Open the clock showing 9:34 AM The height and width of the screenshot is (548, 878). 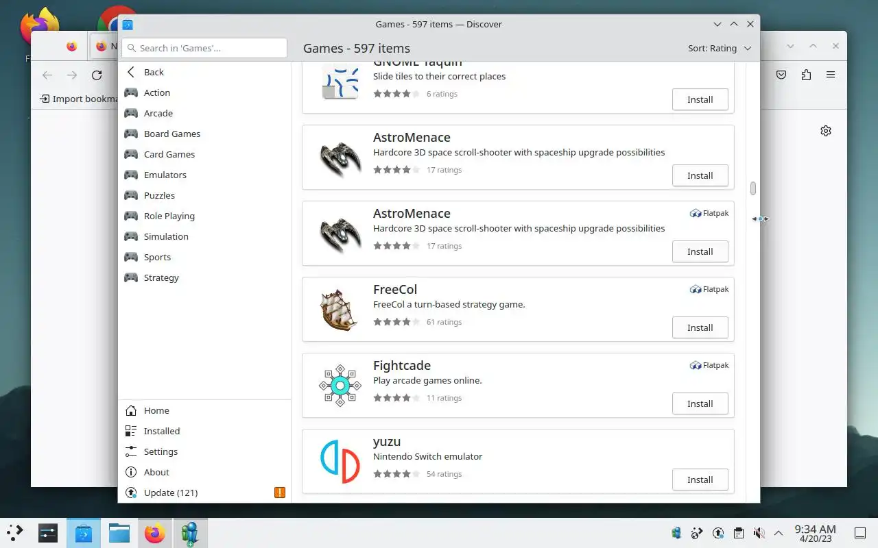[815, 533]
